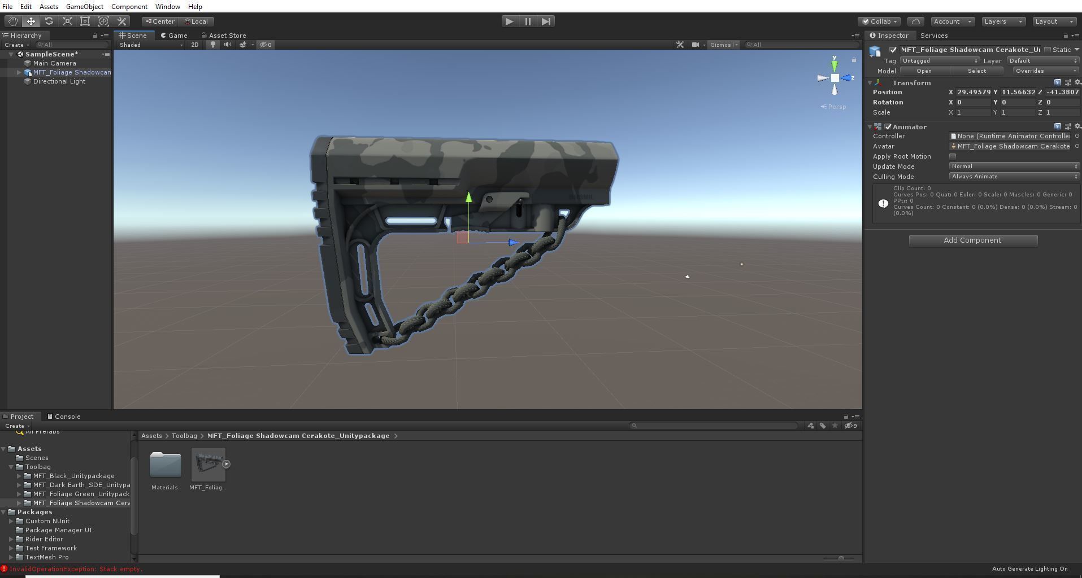Select the Rotate tool
The image size is (1082, 578).
[49, 21]
